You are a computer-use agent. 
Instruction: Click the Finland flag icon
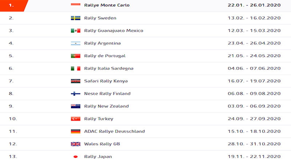click(76, 94)
